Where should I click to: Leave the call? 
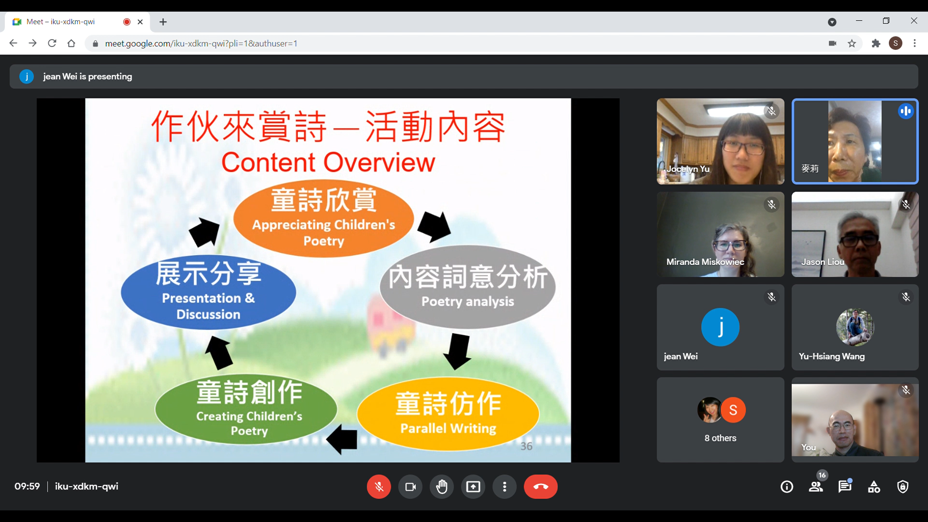(x=540, y=487)
